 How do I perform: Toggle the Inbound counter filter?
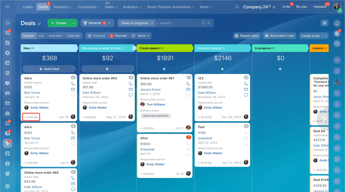click(x=96, y=36)
